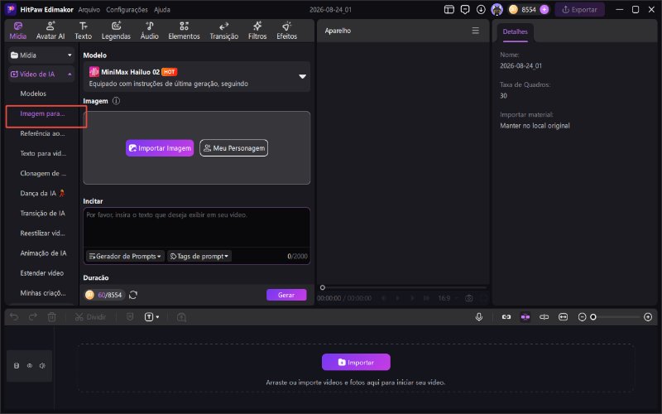Viewport: 662px width, 414px height.
Task: Select Dança da IA in the sidebar
Action: 42,194
